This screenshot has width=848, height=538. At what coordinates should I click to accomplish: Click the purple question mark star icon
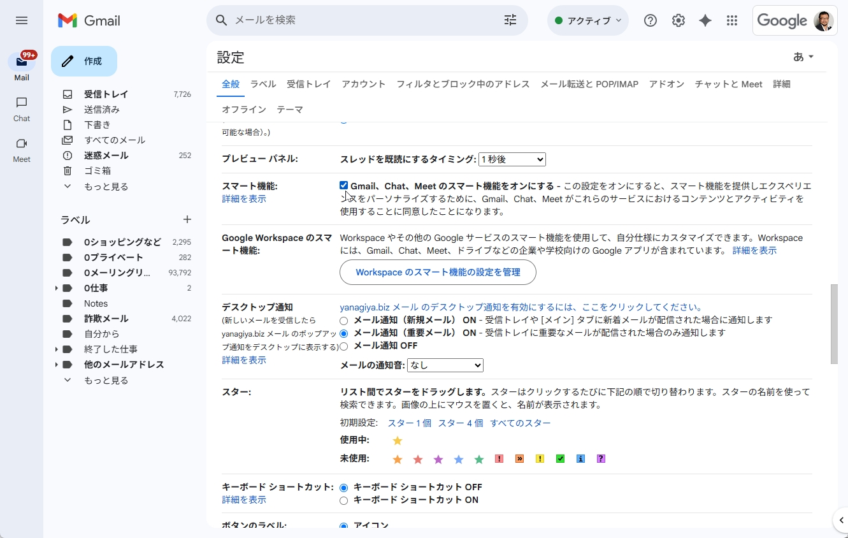click(x=600, y=459)
